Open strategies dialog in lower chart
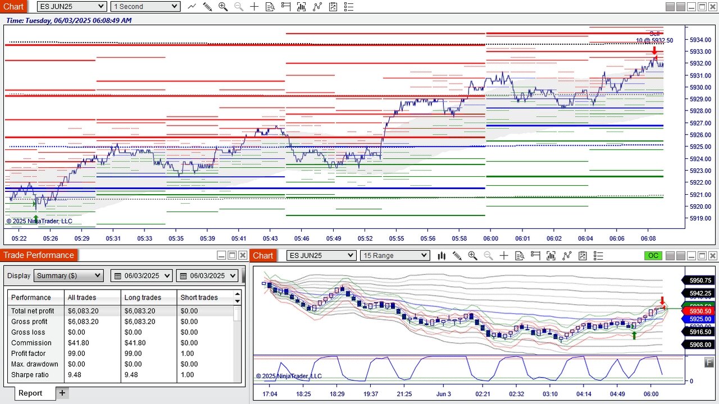 pyautogui.click(x=583, y=256)
